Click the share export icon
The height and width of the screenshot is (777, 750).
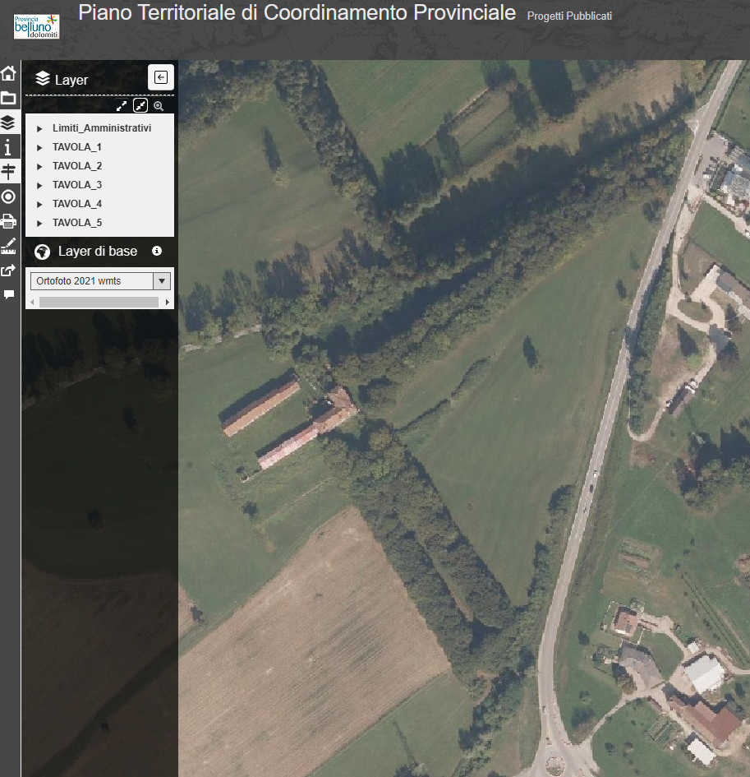click(8, 271)
